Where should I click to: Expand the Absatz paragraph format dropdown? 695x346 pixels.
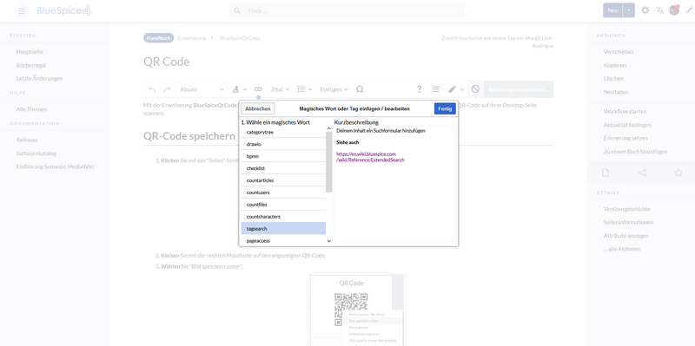coord(202,89)
